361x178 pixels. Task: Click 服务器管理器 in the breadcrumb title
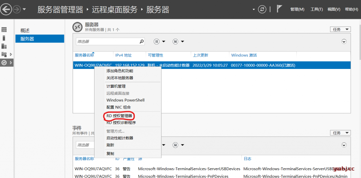pos(60,9)
